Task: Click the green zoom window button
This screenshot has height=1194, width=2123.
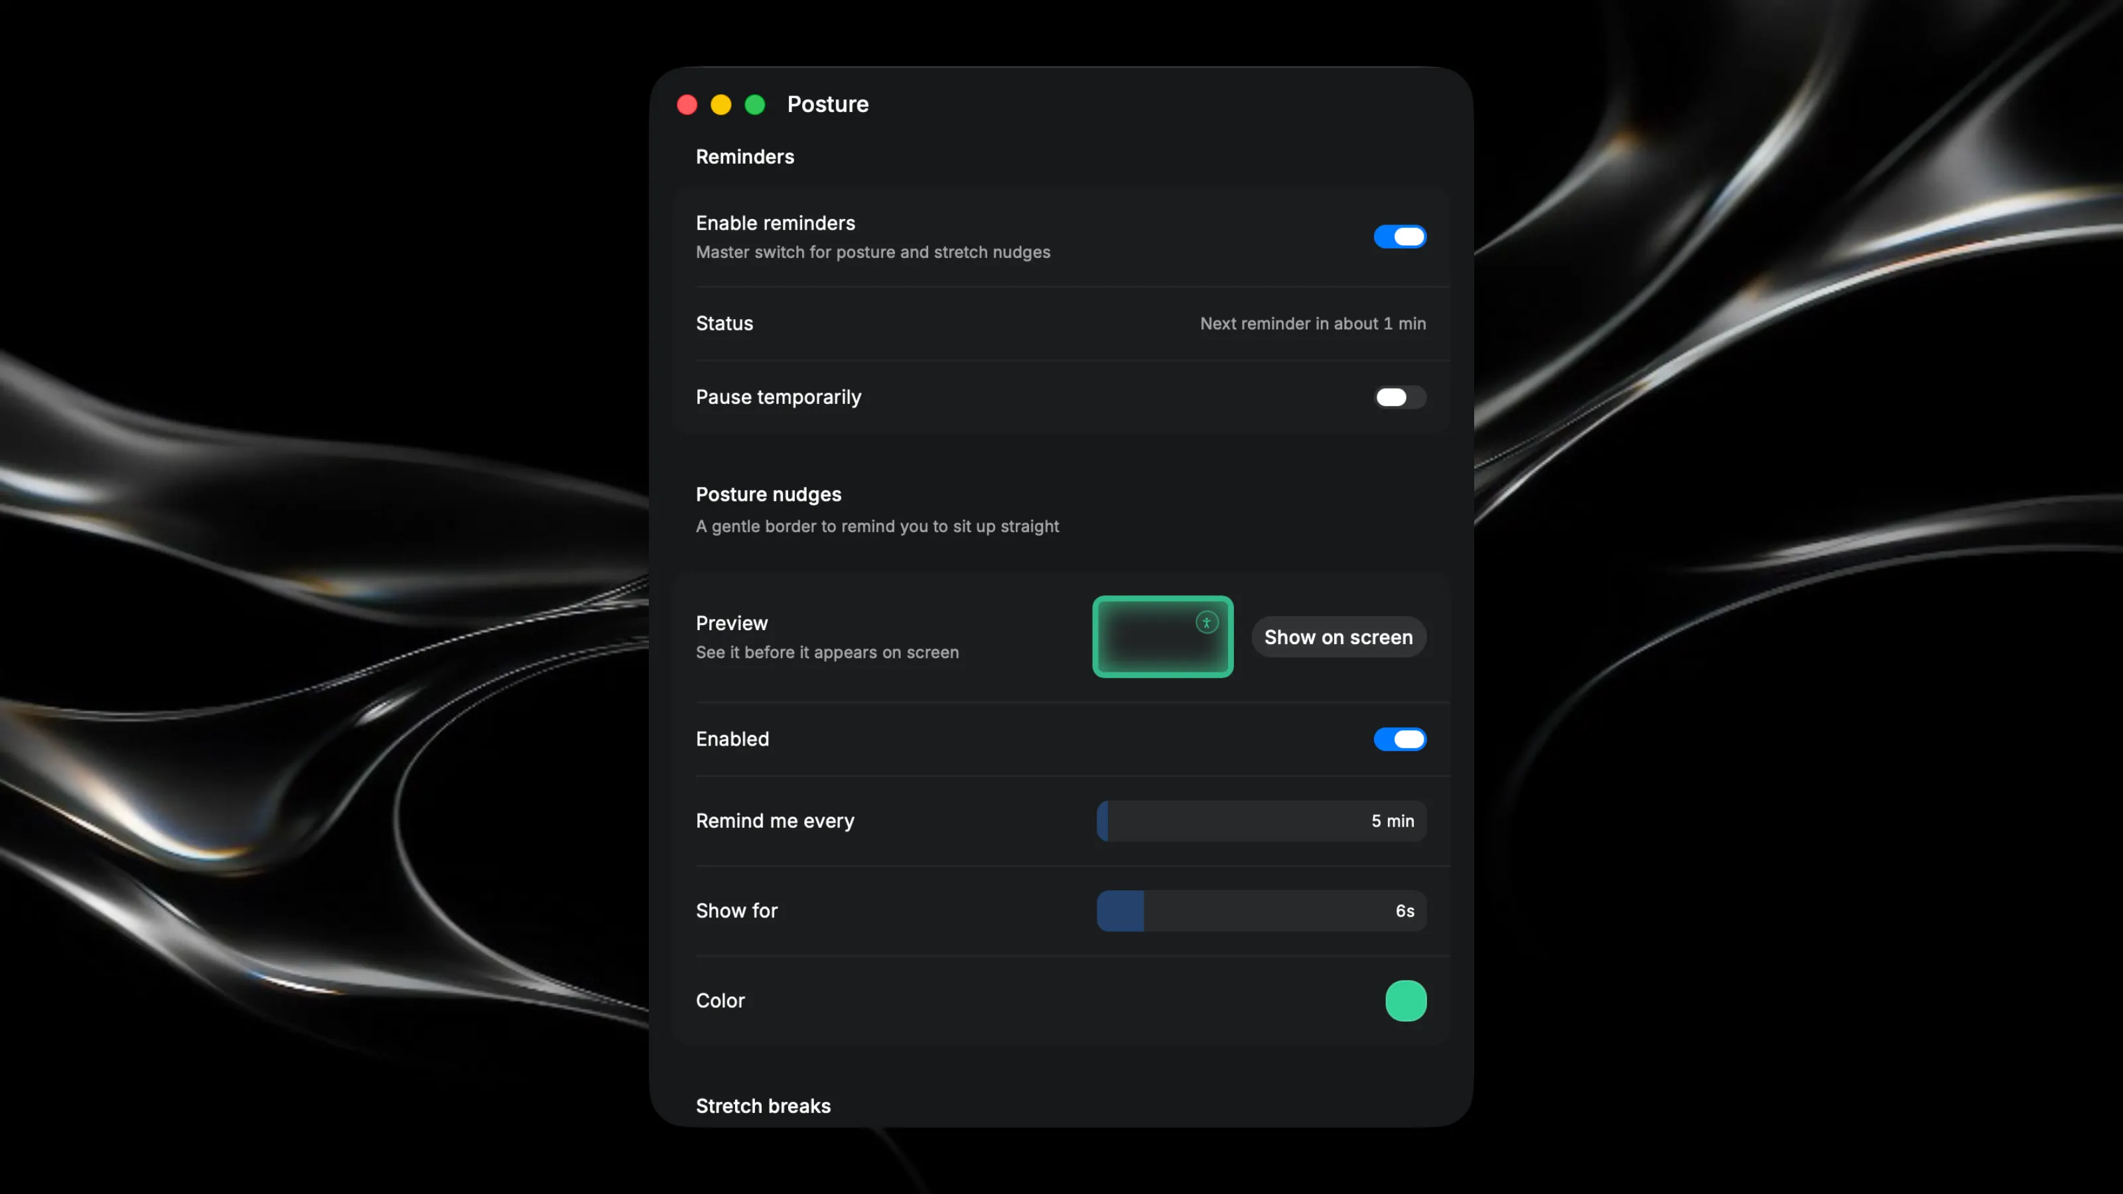Action: [755, 105]
